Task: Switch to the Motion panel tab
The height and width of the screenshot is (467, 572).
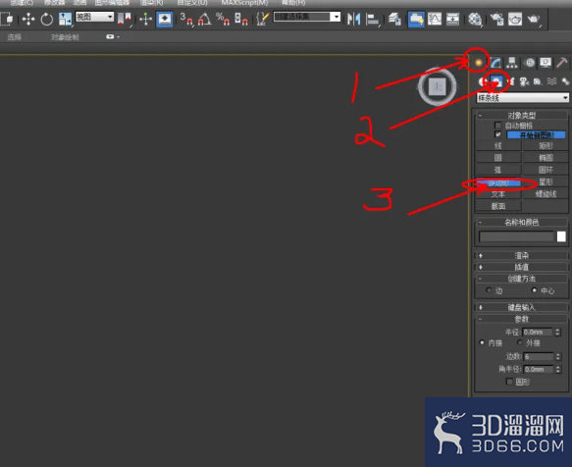Action: click(529, 63)
